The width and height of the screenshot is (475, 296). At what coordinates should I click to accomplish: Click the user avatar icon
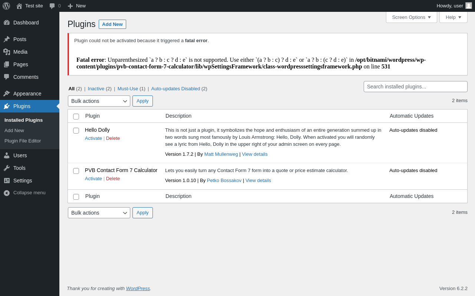pos(469,6)
